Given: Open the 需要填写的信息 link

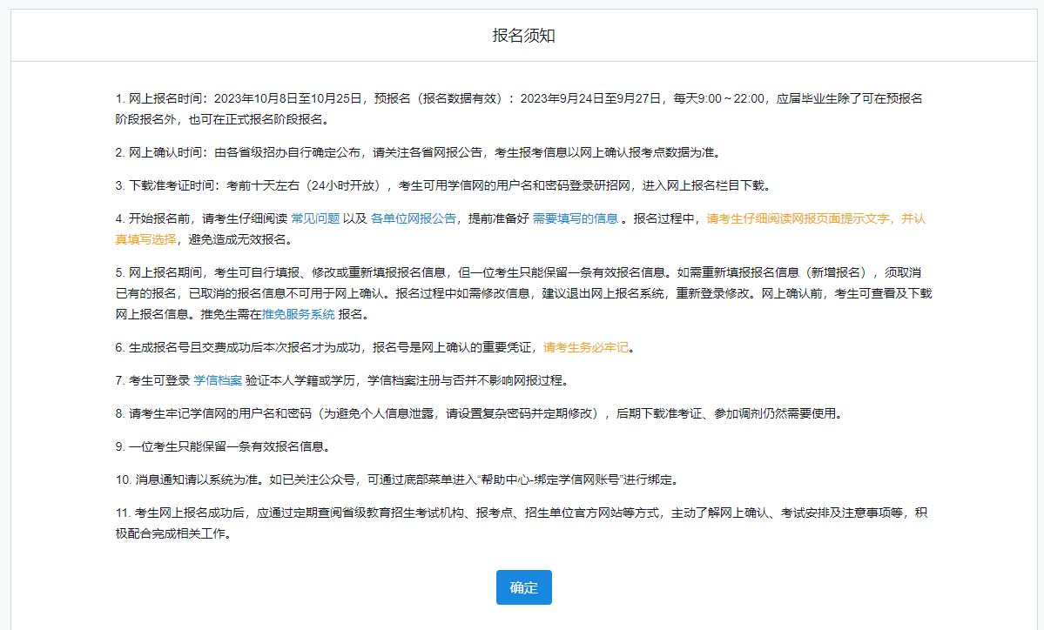Looking at the screenshot, I should pos(575,219).
